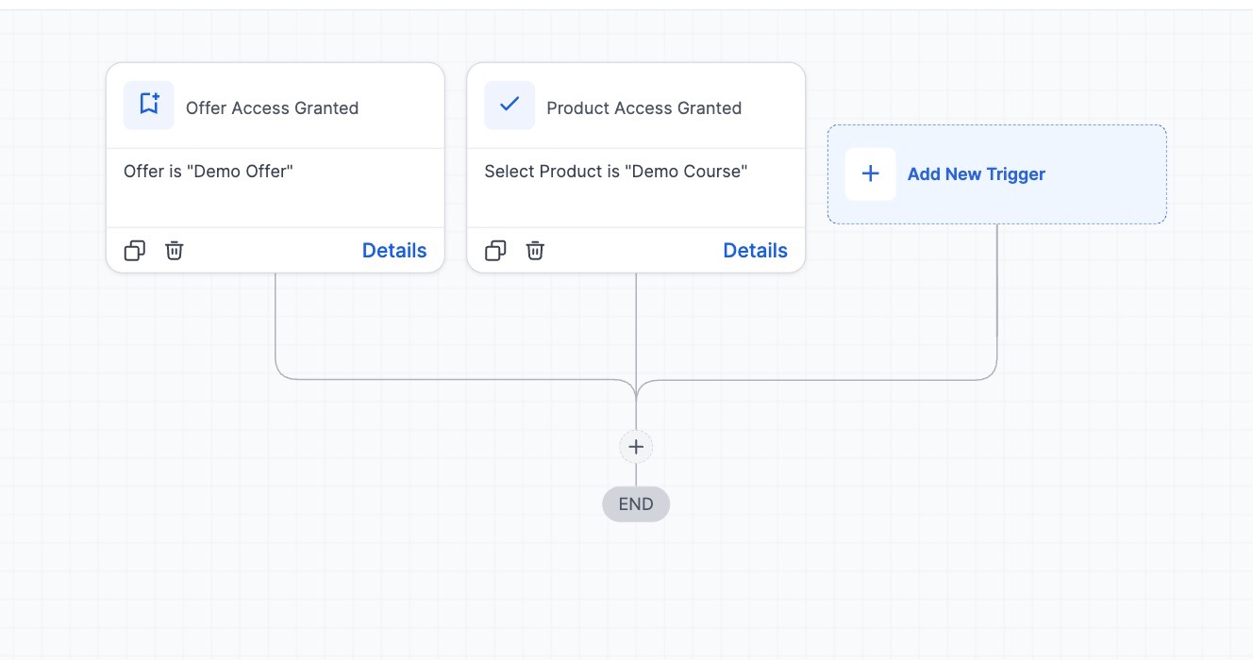The image size is (1253, 660).
Task: Click the checkmark icon on Product Access Granted
Action: [x=510, y=105]
